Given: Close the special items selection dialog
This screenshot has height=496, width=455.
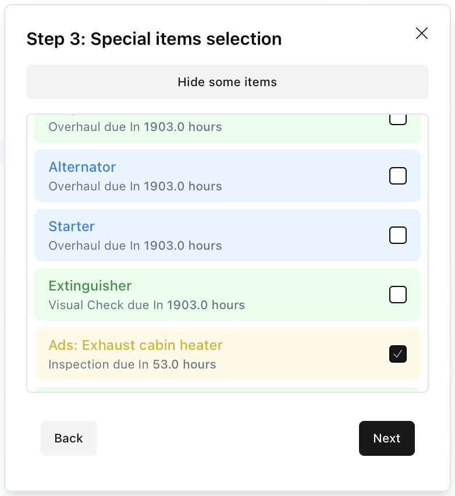Looking at the screenshot, I should point(421,33).
